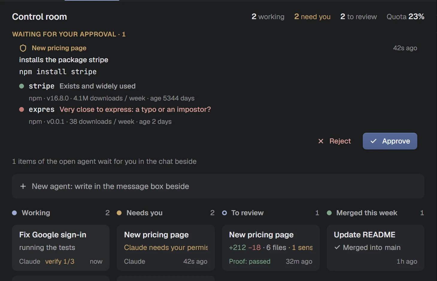
Task: Click the 'WAITING FOR YOUR APPROVAL · 1' heading
Action: tap(69, 34)
